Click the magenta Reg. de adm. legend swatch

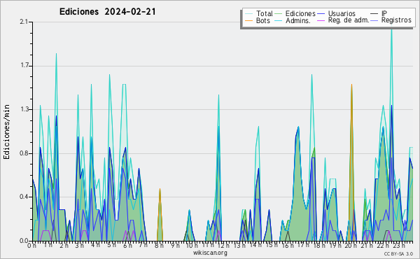[x=321, y=20]
